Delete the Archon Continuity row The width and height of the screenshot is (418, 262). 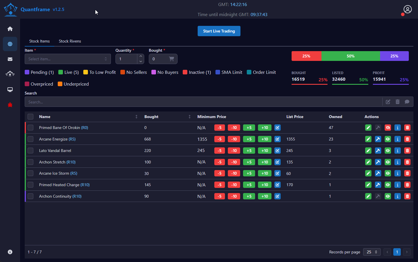pos(407,196)
